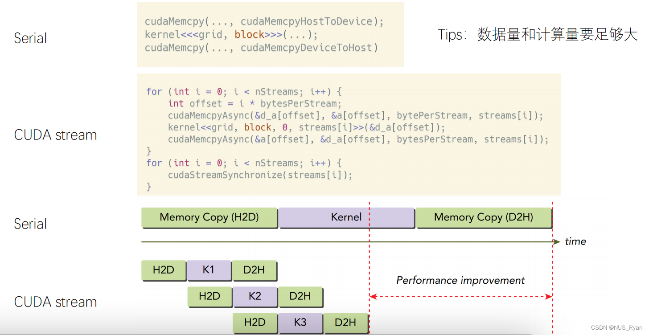649x335 pixels.
Task: Select the Memory Copy (D2H) block
Action: 484,218
